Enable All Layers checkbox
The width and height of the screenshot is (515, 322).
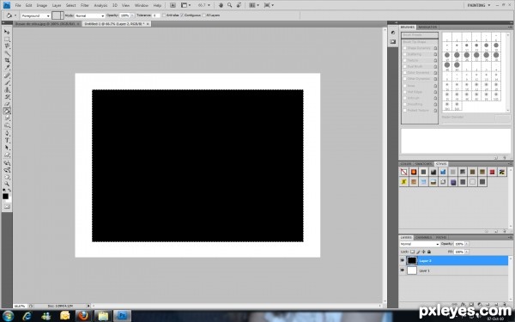(204, 15)
